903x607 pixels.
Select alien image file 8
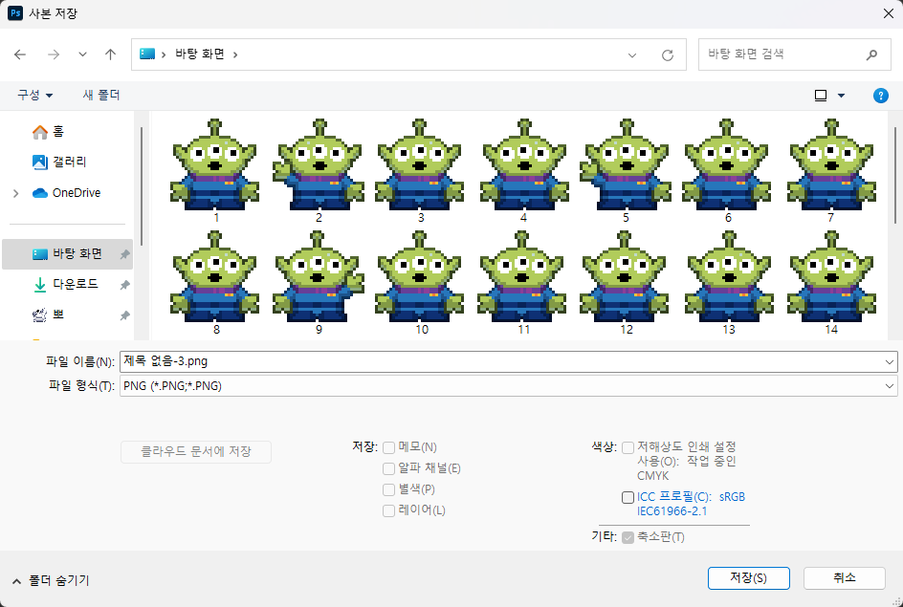pyautogui.click(x=215, y=283)
